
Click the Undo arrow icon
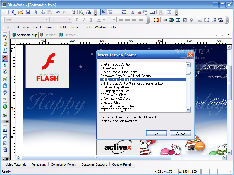(58, 12)
